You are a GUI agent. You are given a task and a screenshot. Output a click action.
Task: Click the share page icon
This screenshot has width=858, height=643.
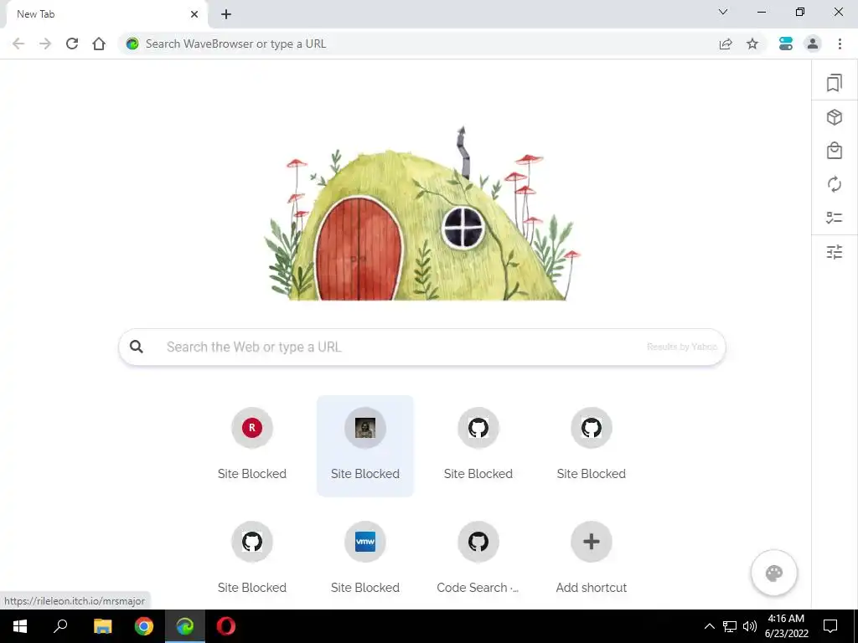[x=726, y=44]
